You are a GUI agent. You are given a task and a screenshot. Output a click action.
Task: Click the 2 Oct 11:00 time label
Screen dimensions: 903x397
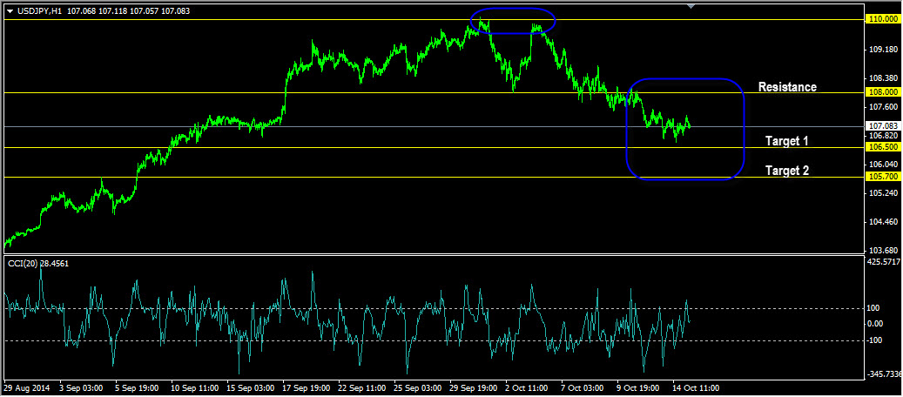point(526,387)
